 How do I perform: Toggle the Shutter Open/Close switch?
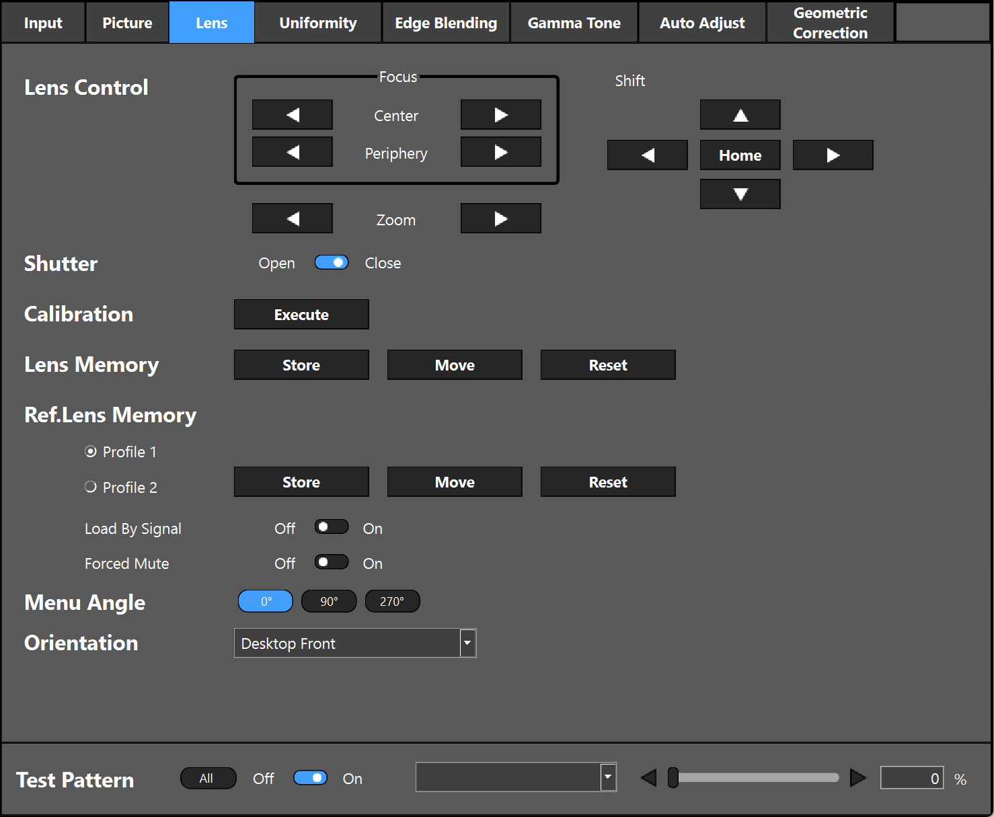[332, 263]
